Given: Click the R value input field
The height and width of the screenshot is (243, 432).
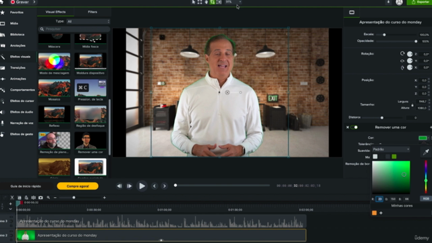Looking at the screenshot, I should point(379,199).
